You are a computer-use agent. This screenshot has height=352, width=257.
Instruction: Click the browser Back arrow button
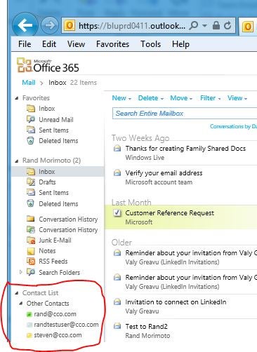[x=25, y=25]
